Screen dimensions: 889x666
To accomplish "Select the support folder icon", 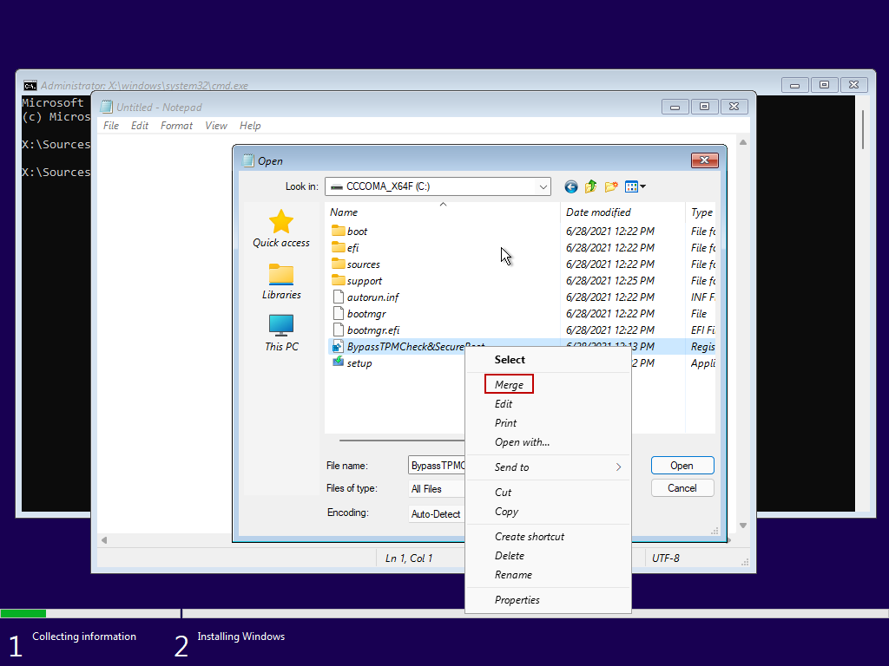I will click(x=339, y=280).
